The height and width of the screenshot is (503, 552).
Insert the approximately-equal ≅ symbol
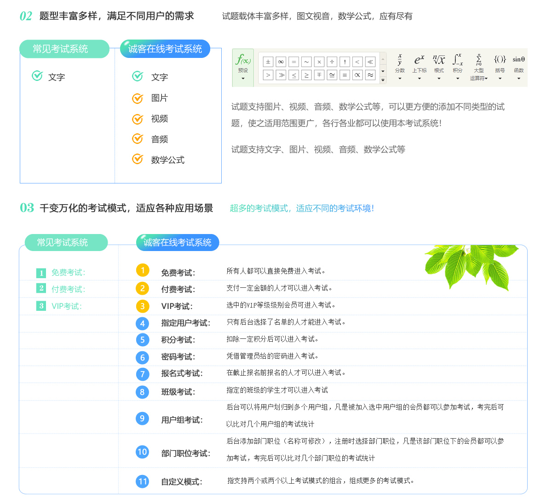332,74
